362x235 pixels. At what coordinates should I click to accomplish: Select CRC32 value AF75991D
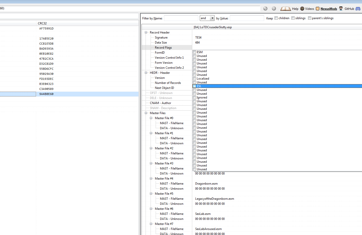click(46, 28)
